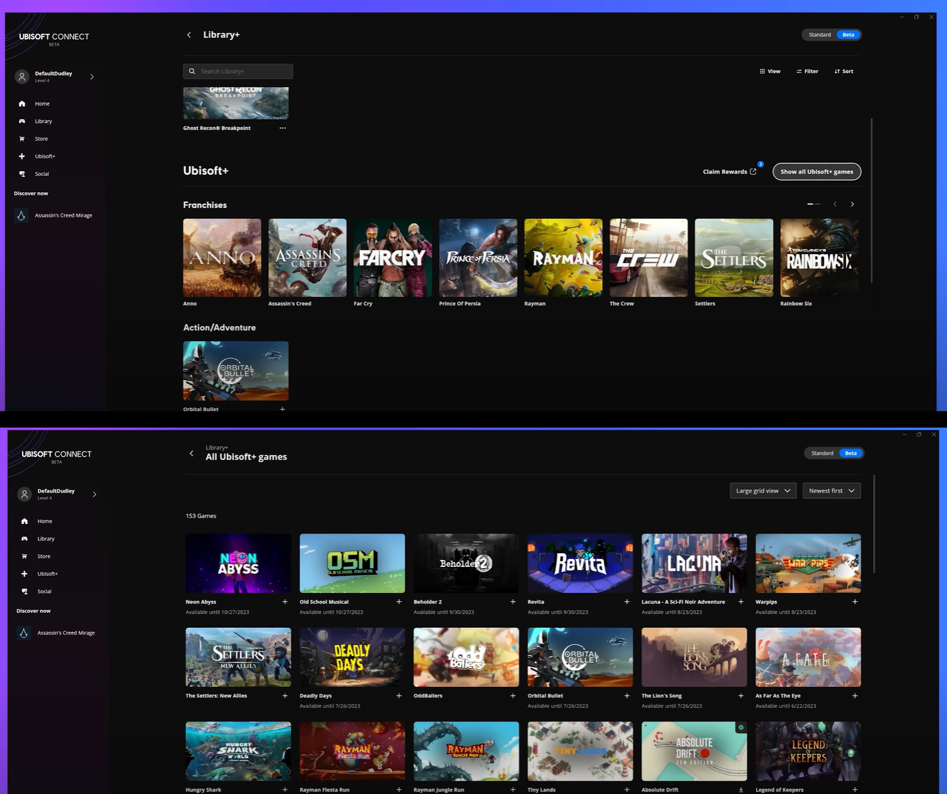The width and height of the screenshot is (947, 794).
Task: Open the Legend of Keepers game title
Action: (x=779, y=790)
